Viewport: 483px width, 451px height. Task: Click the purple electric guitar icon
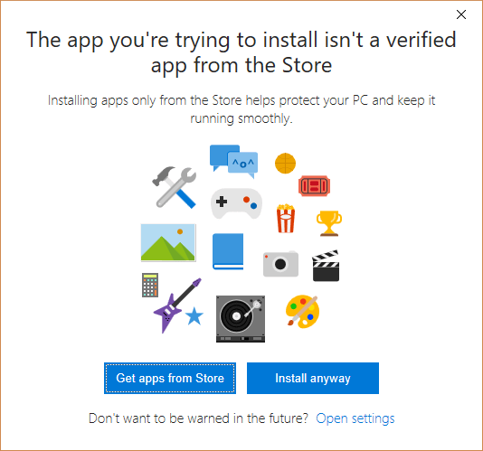tap(177, 305)
